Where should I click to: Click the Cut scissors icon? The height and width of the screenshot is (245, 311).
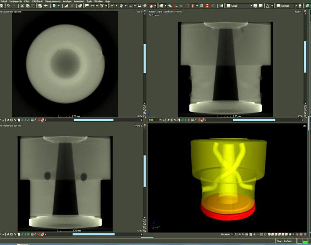[x=22, y=6]
